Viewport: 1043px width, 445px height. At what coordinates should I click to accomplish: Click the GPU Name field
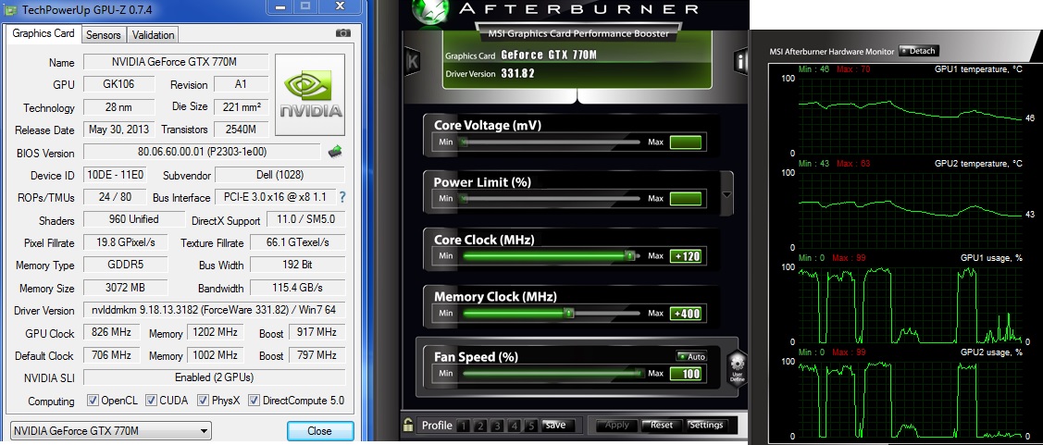176,62
